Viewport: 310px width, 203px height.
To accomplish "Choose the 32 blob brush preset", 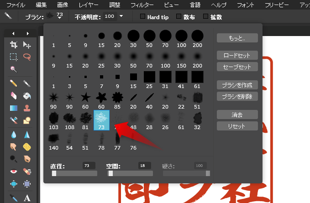I will [197, 121].
